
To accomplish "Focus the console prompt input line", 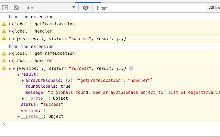I will pyautogui.click(x=110, y=124).
